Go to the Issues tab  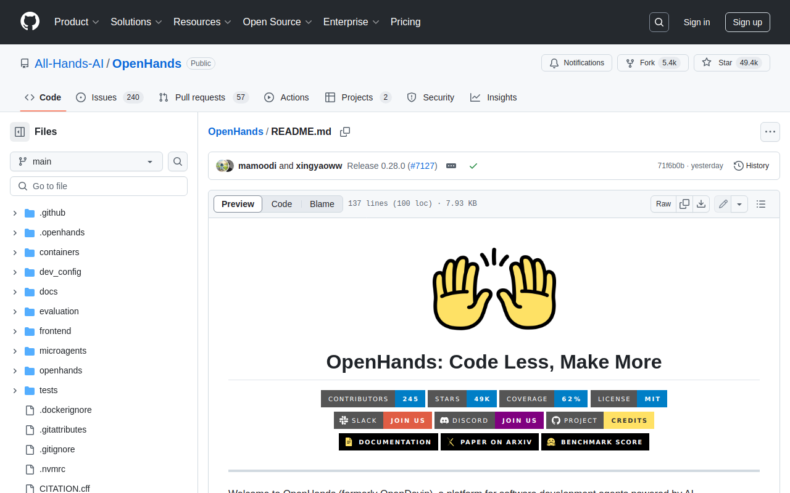click(x=109, y=97)
